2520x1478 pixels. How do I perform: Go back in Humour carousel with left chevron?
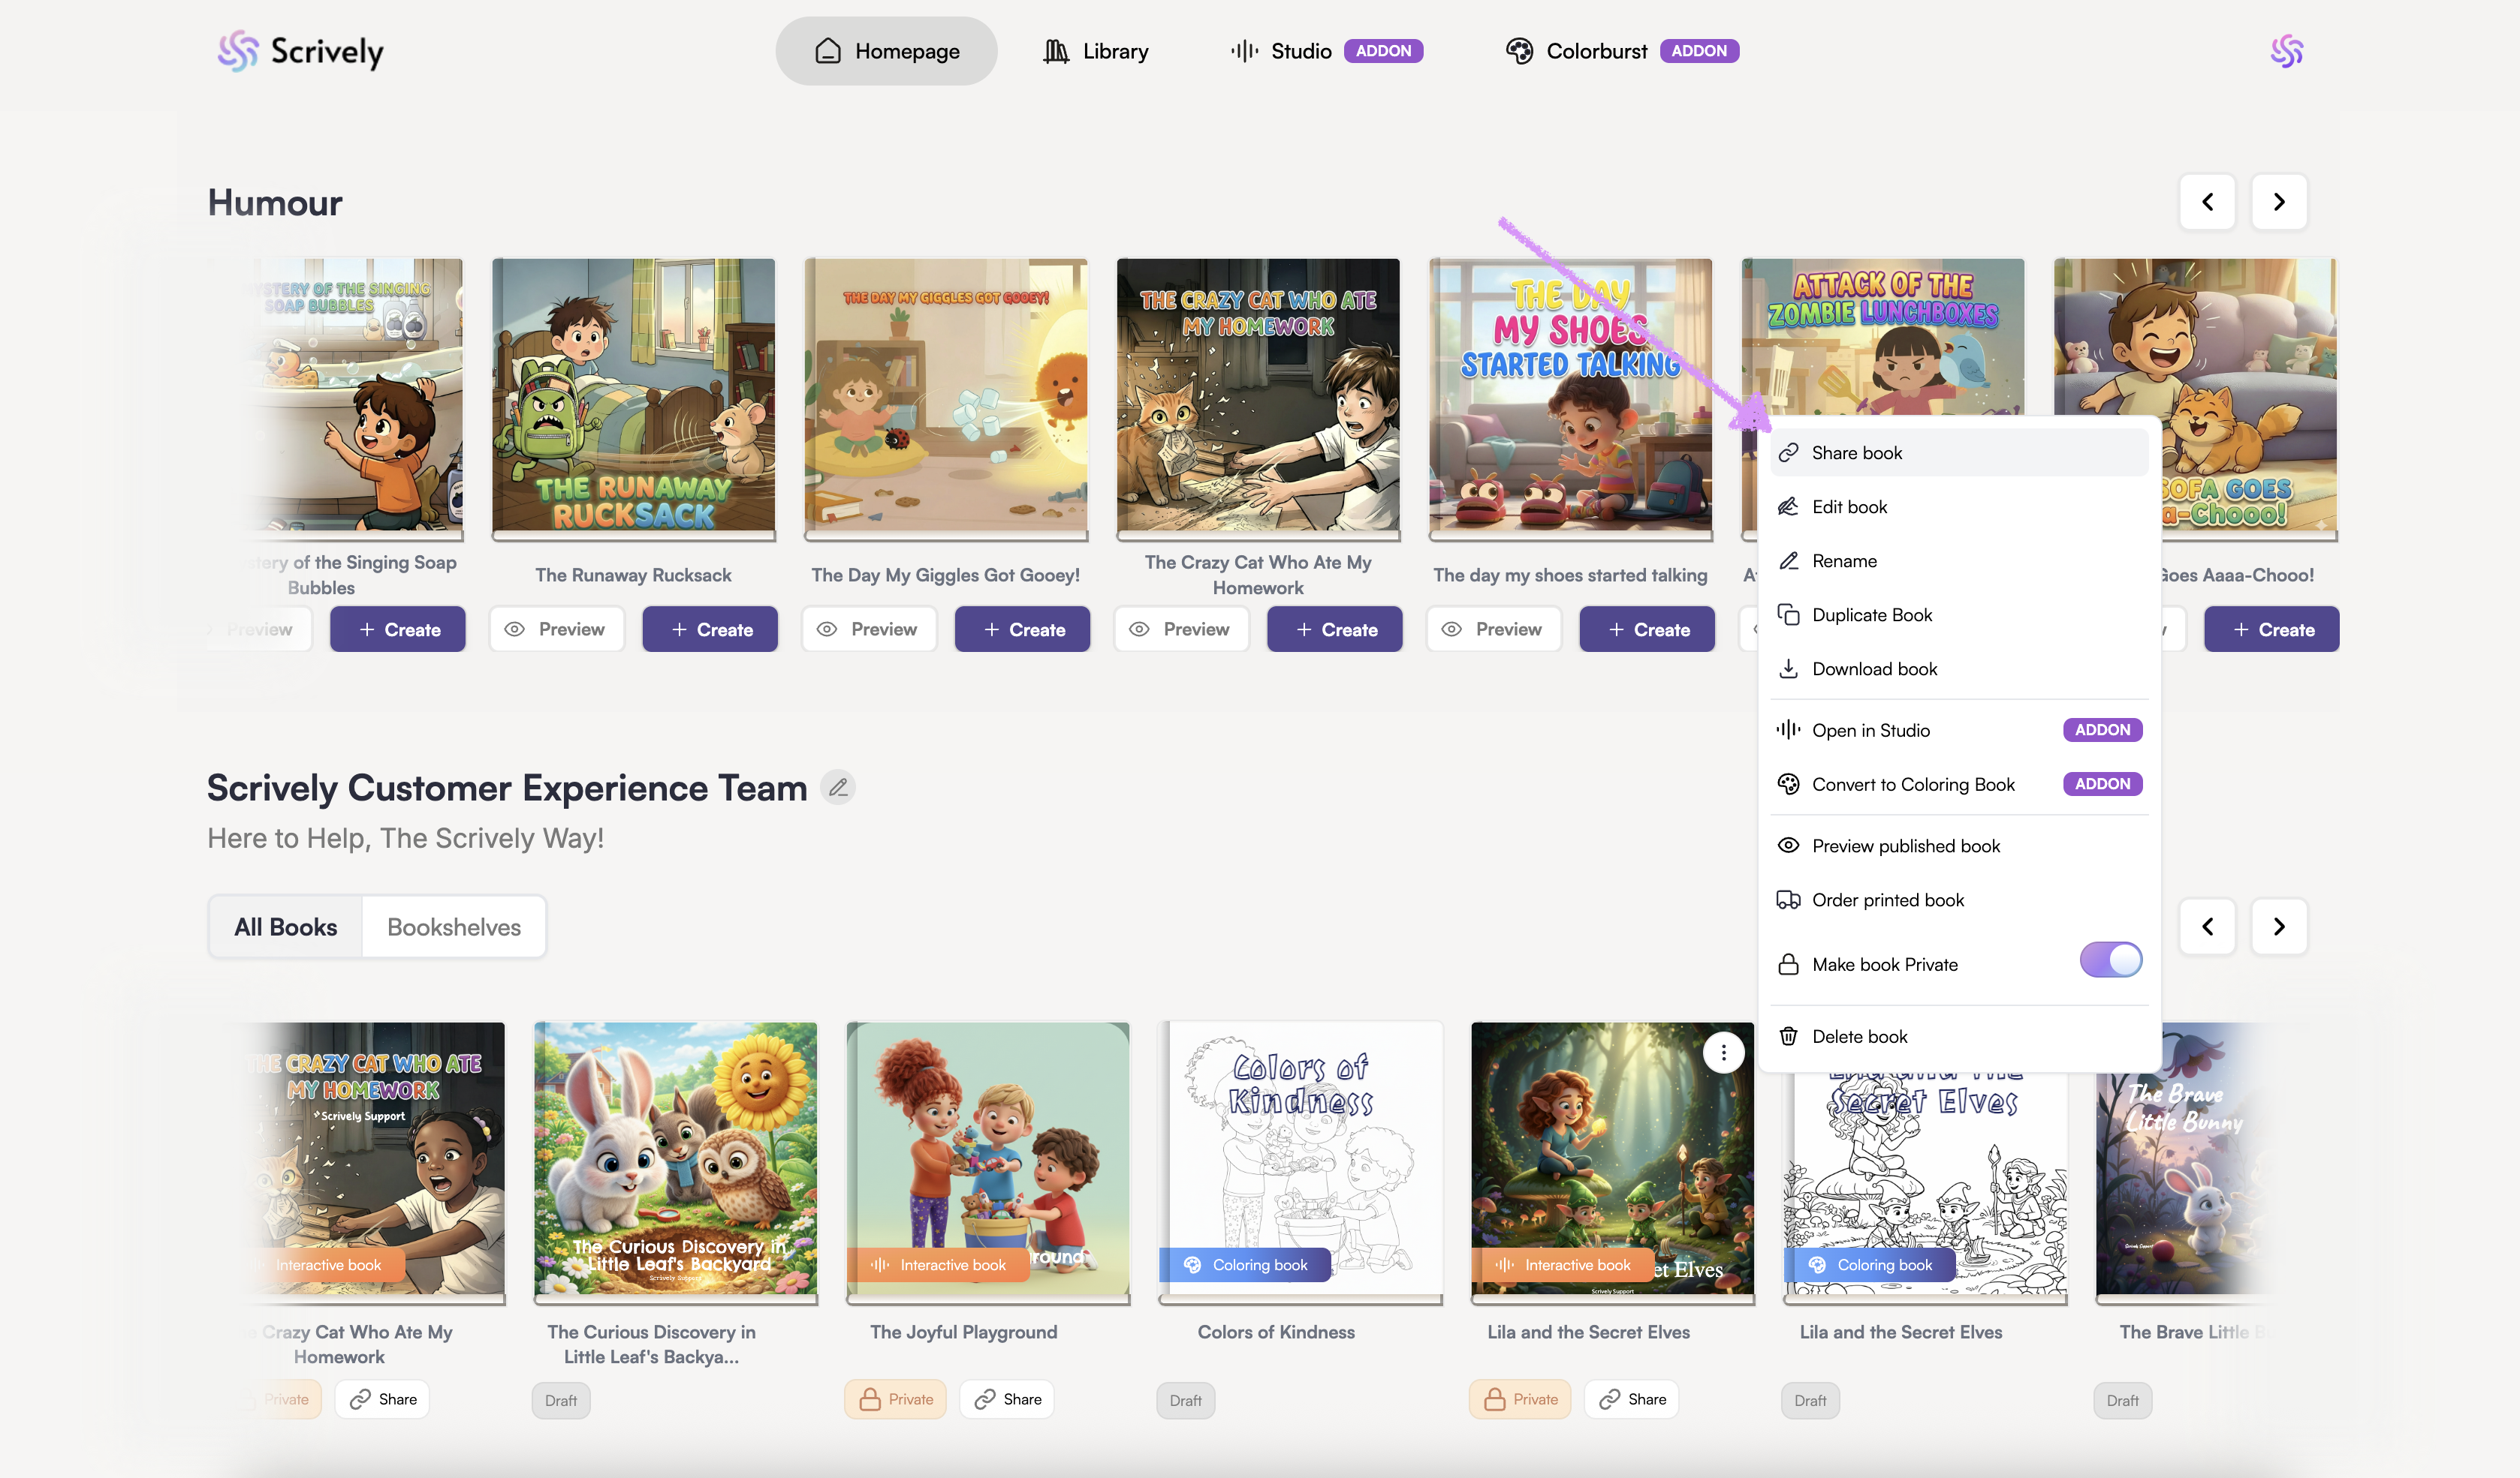tap(2207, 202)
